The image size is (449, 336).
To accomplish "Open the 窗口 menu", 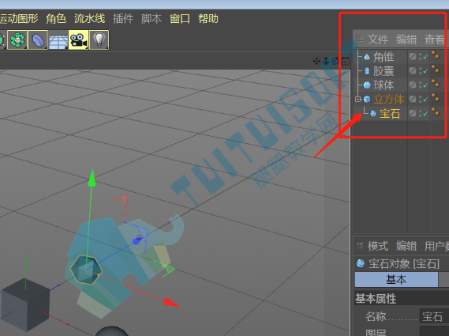I will tap(180, 19).
